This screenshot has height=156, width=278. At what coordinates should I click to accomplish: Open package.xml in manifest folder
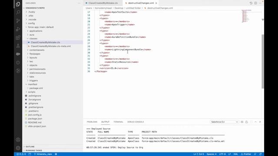[36, 88]
